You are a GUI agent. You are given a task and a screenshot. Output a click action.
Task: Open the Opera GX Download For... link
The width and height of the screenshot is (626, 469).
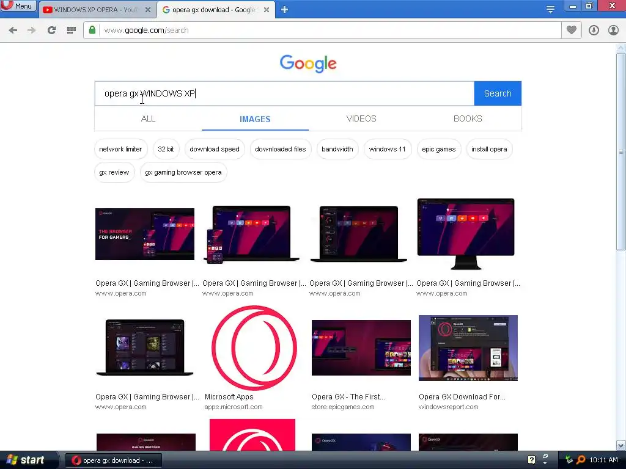tap(462, 397)
